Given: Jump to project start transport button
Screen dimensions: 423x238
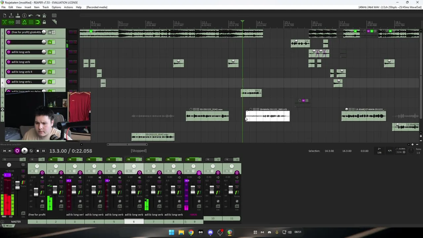Looking at the screenshot, I should [4, 151].
